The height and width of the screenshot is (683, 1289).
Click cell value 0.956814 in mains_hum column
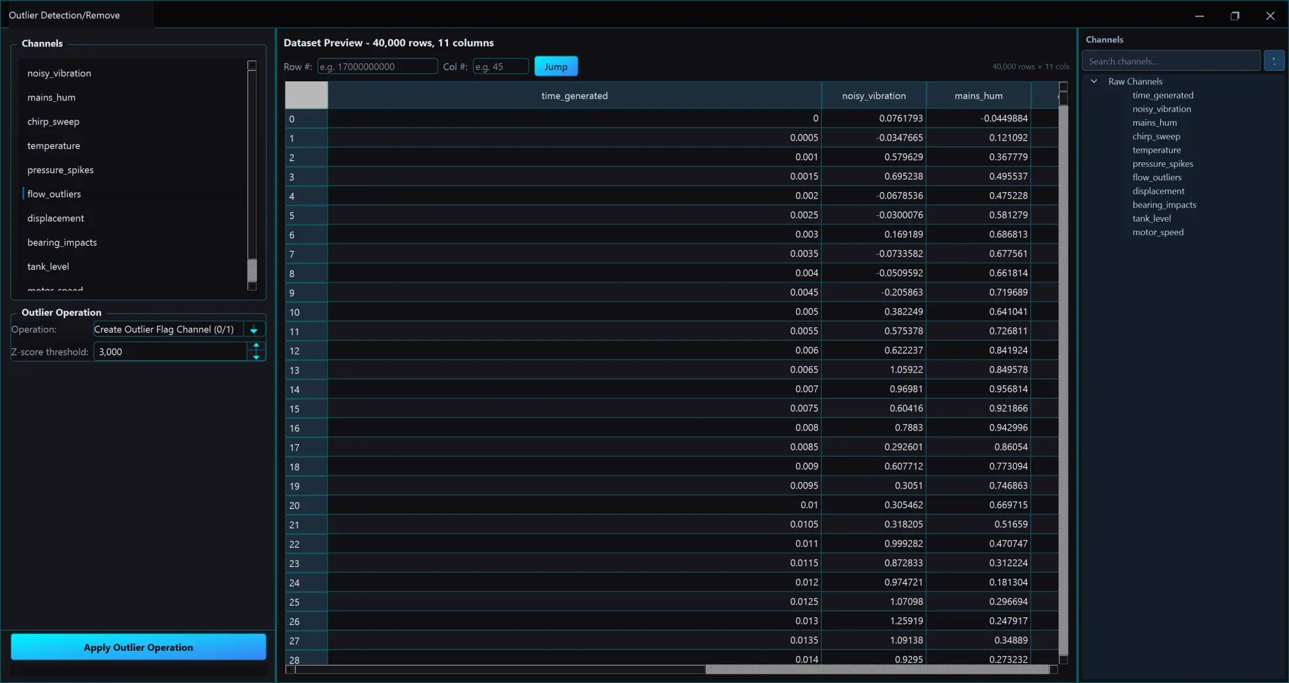coord(978,389)
